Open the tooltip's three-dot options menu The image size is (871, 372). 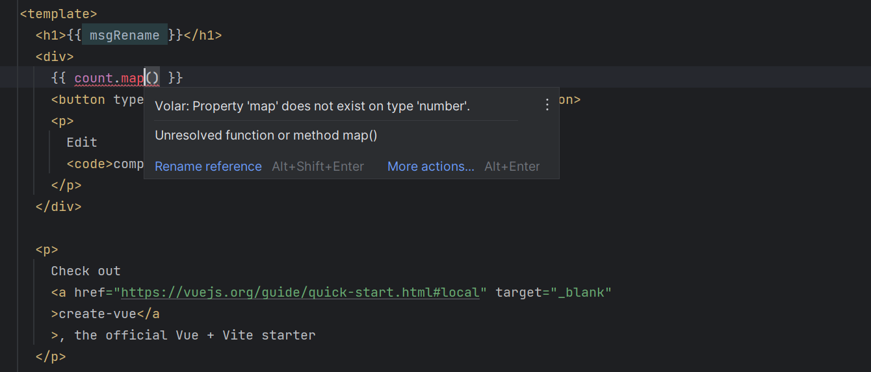click(x=547, y=105)
